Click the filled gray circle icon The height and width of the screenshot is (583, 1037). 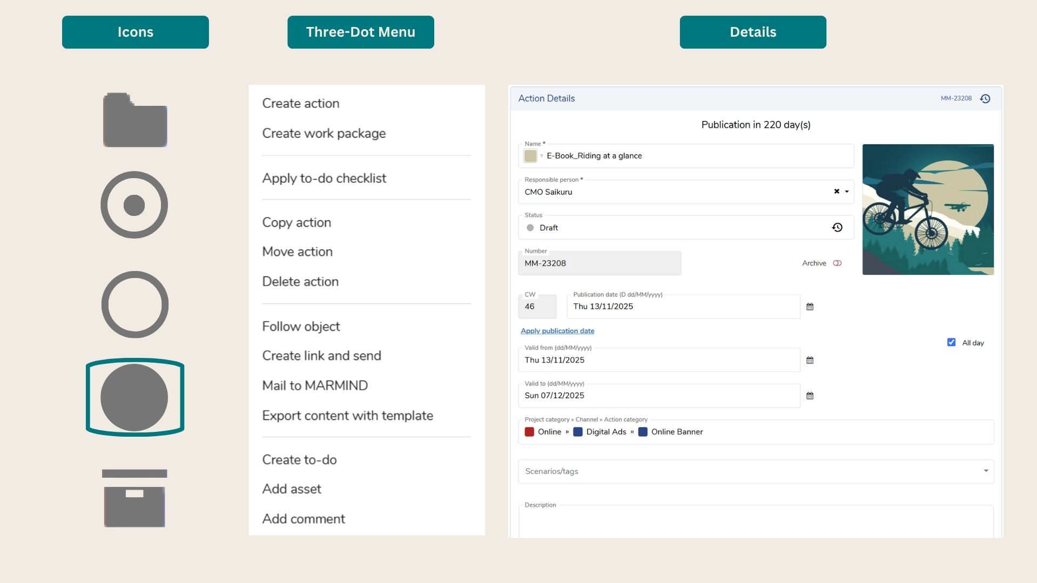[134, 397]
